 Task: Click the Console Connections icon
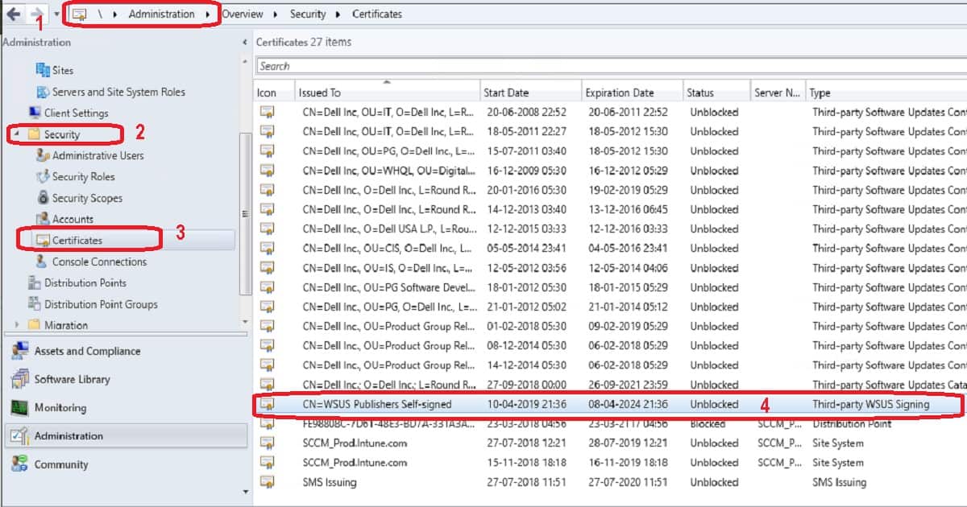[43, 262]
